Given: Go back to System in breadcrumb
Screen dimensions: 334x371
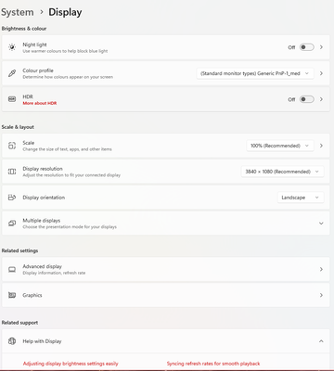Looking at the screenshot, I should pyautogui.click(x=18, y=12).
